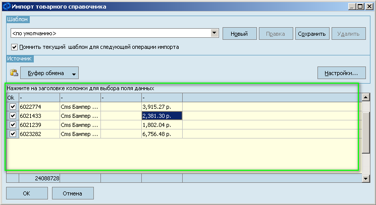Click the column header above Cms Бампер
Viewport: 376px width, 205px height.
80,98
